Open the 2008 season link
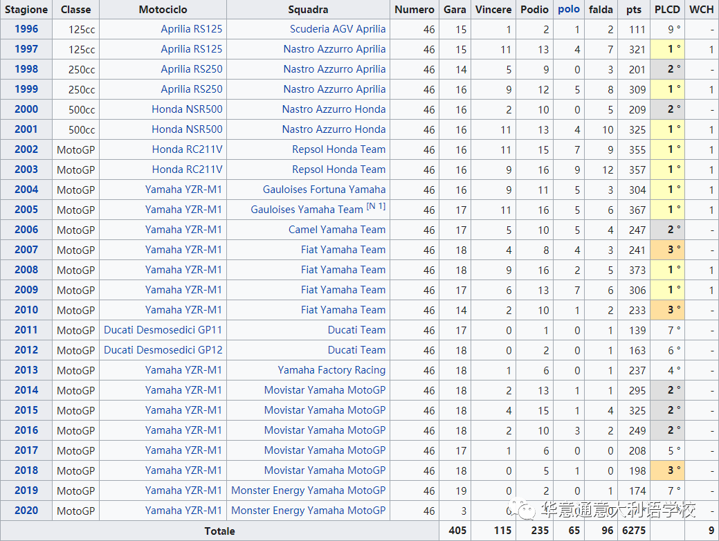The width and height of the screenshot is (719, 541). (26, 270)
